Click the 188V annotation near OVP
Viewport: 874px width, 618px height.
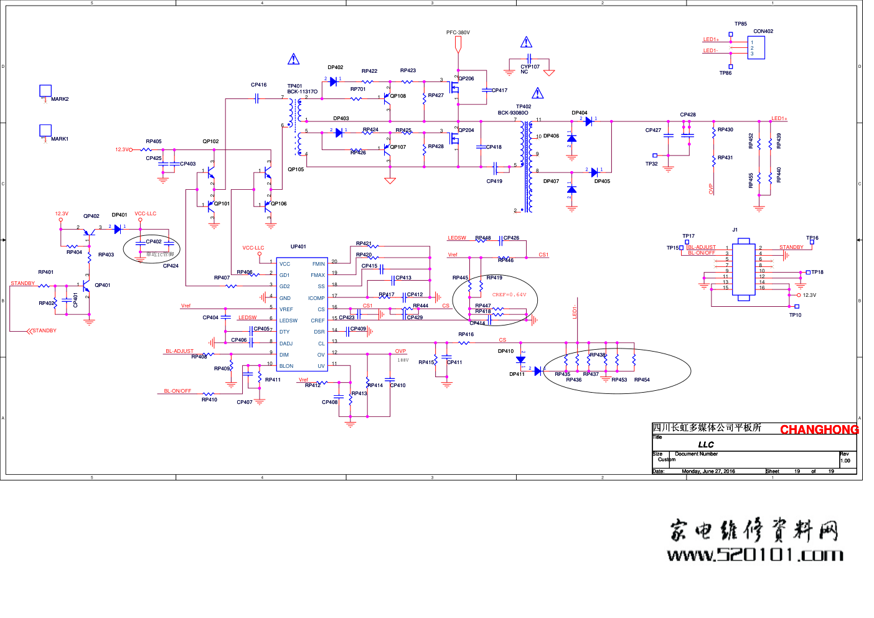point(403,360)
